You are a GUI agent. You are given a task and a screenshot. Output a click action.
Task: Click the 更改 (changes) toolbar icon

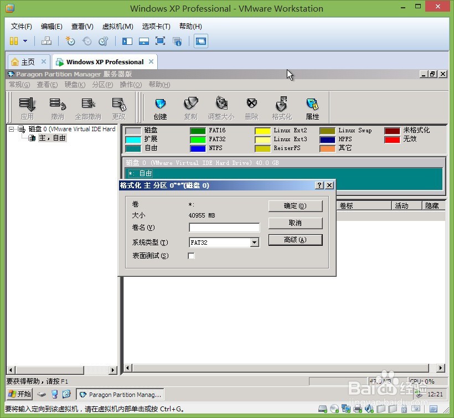[x=118, y=109]
